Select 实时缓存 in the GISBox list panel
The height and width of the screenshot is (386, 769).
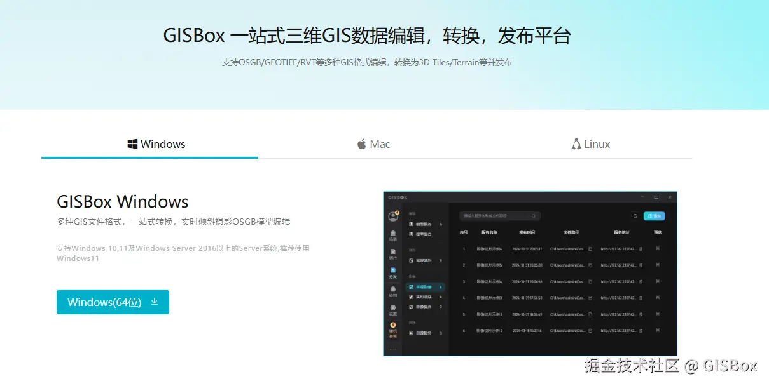pos(426,297)
